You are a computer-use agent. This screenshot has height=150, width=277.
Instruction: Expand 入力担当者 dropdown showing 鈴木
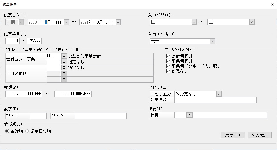(213, 41)
